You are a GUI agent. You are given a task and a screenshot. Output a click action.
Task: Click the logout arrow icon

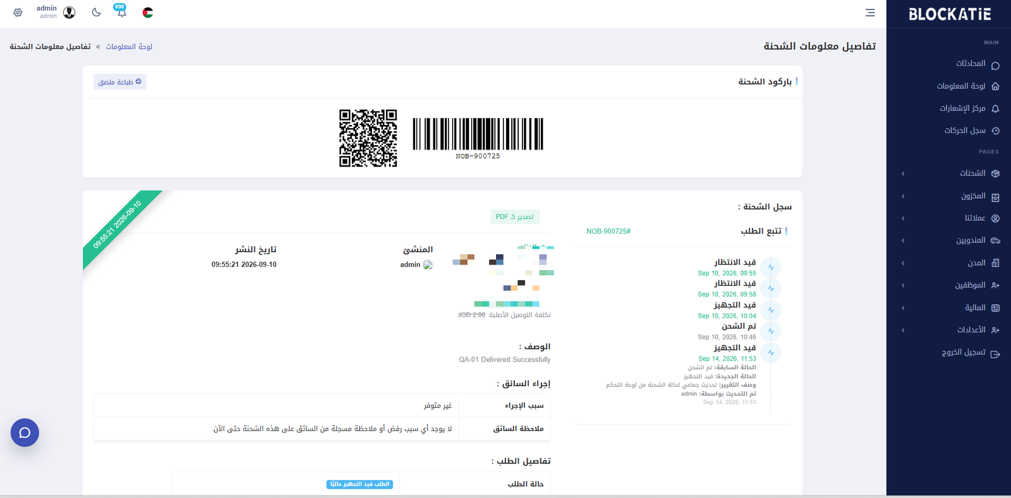point(995,354)
